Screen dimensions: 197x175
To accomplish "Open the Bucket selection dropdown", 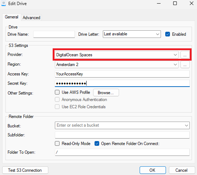I will click(x=122, y=125).
